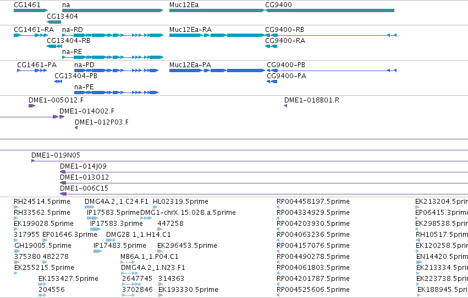Screen dimensions: 468x298
Task: Select EST RP004203930.5prime
Action: coord(313,224)
